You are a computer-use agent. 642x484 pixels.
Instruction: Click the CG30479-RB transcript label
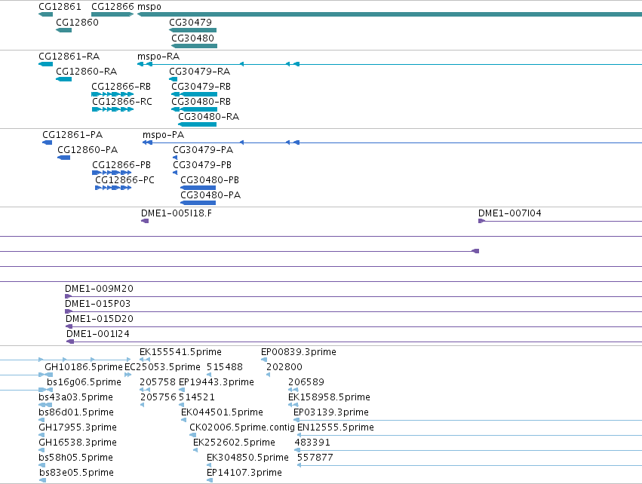pyautogui.click(x=201, y=87)
